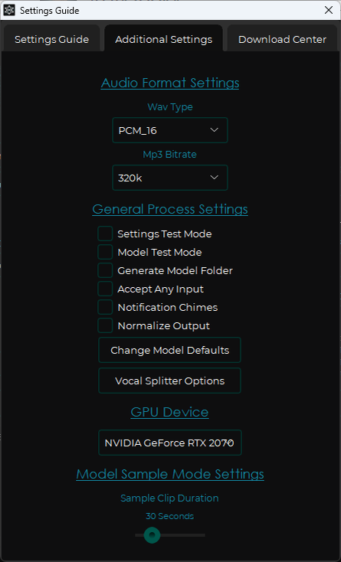
Task: Enable Settings Test Mode checkbox
Action: (x=106, y=234)
